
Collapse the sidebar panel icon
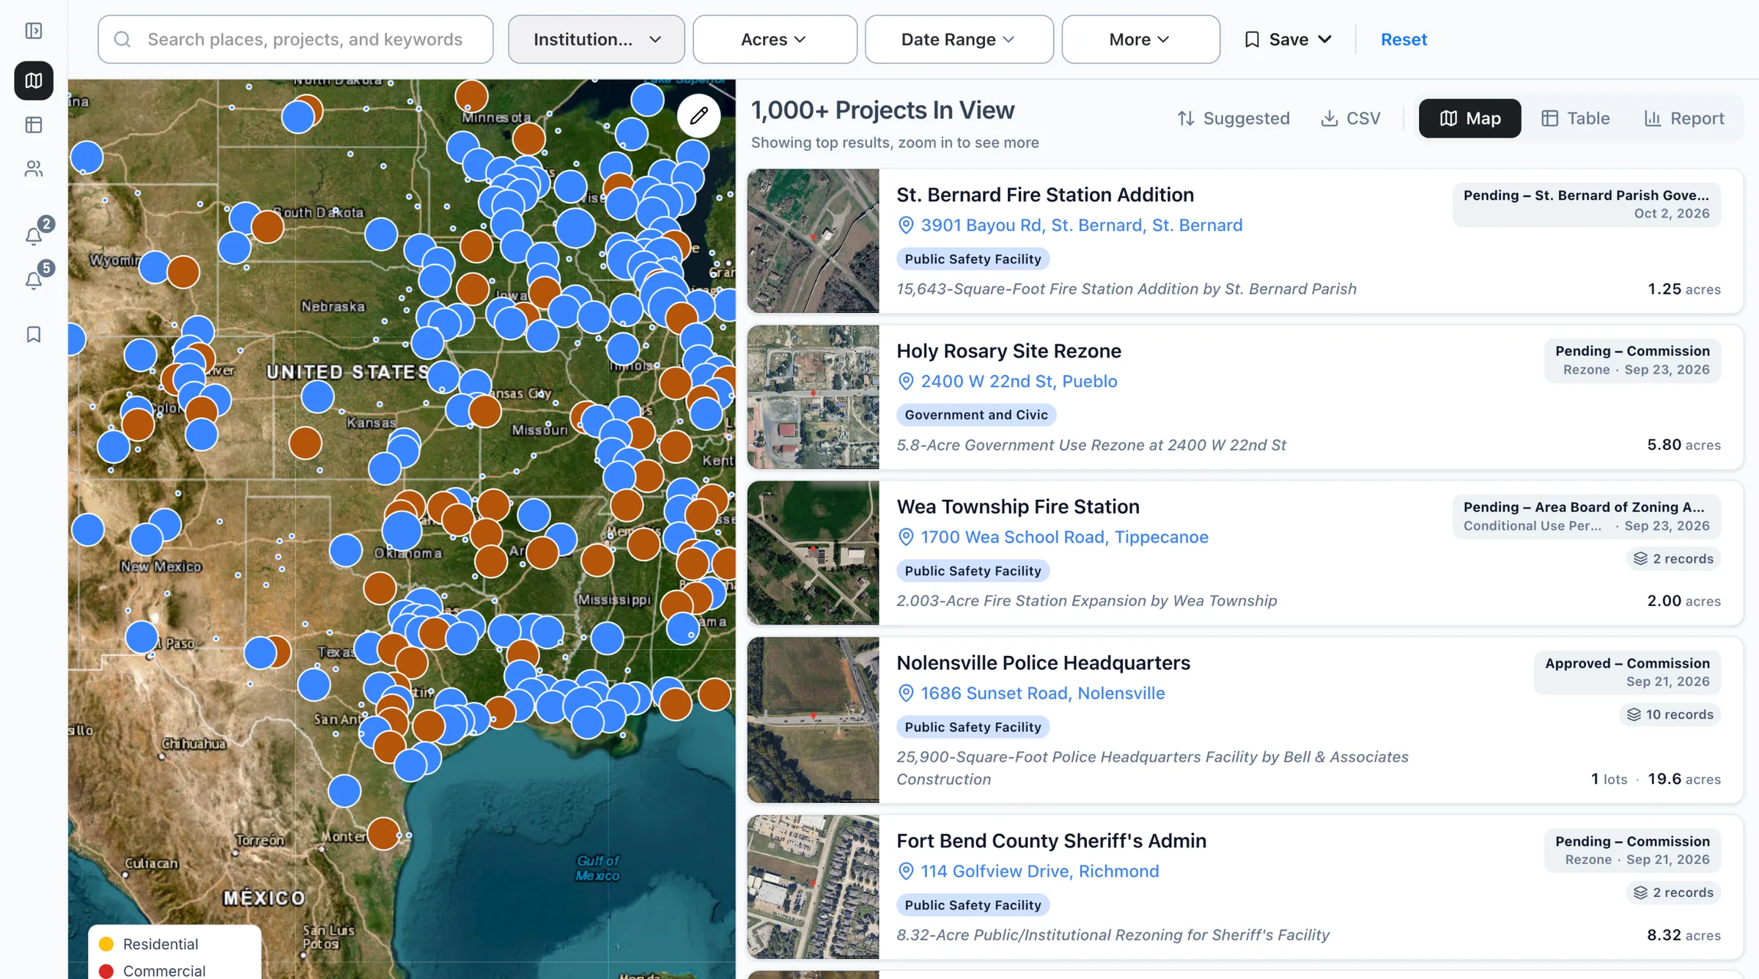coord(34,31)
